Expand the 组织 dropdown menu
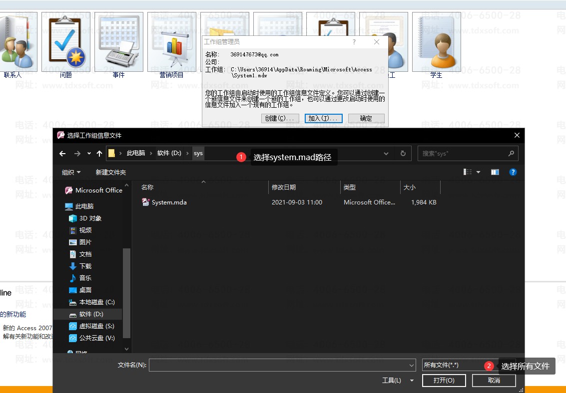 click(x=71, y=173)
